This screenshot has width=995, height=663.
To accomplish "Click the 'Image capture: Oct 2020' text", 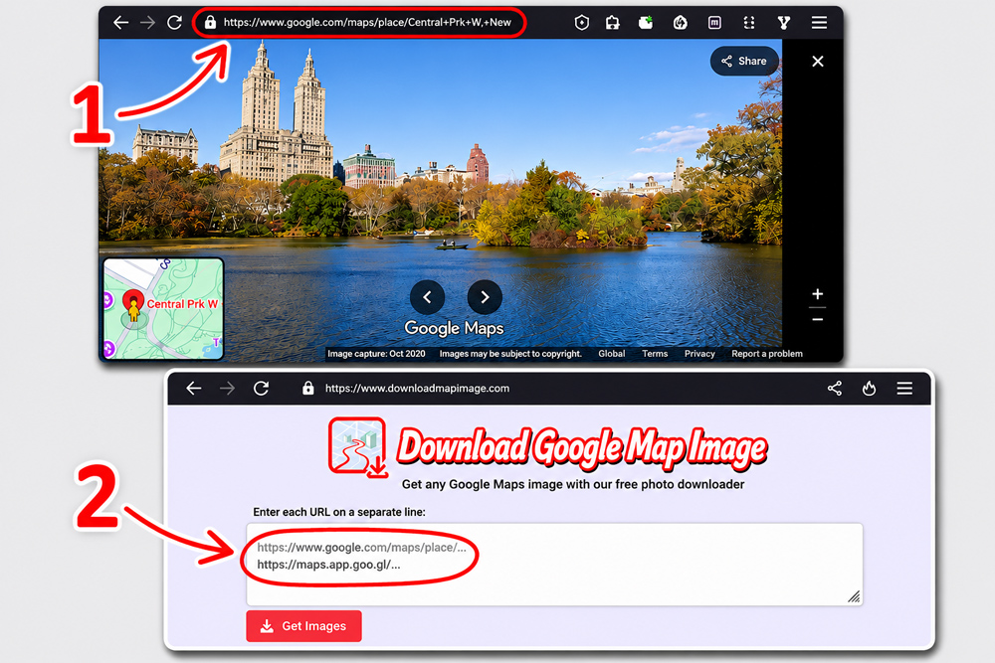I will [x=376, y=354].
